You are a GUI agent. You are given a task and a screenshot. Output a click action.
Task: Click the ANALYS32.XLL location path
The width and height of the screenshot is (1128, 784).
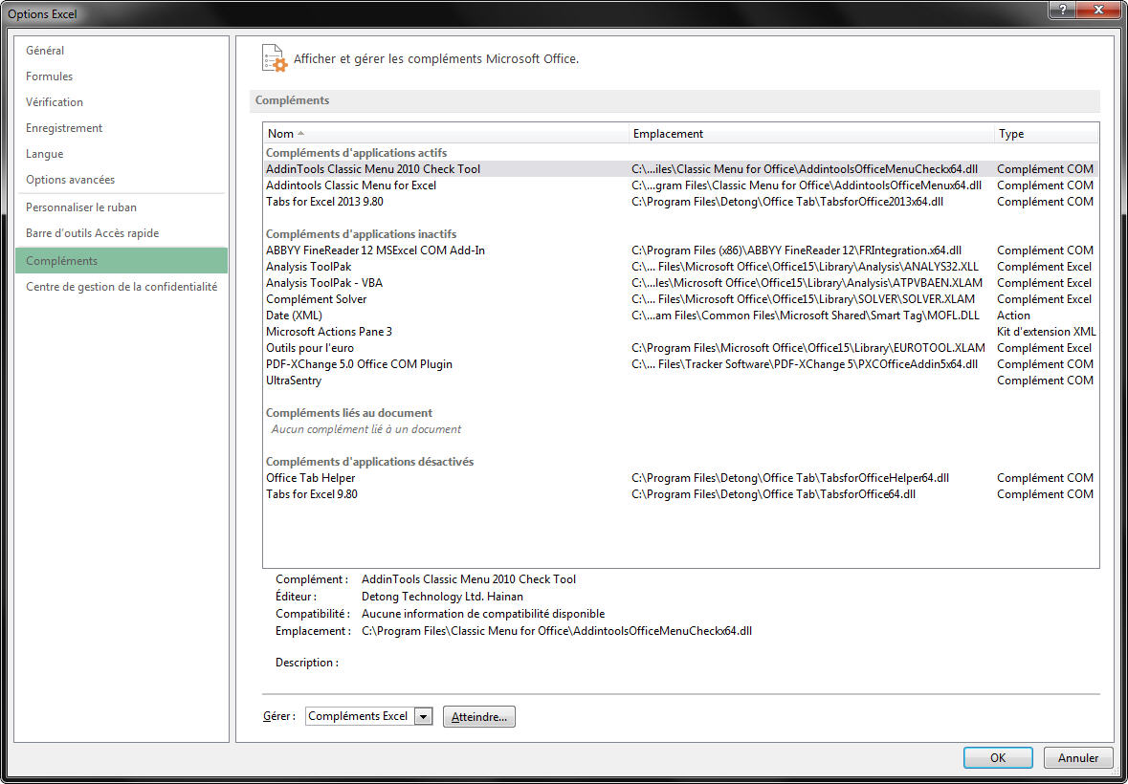(x=805, y=267)
